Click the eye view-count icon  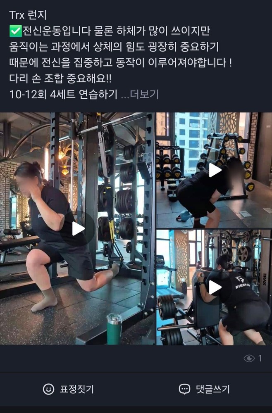pos(249,358)
